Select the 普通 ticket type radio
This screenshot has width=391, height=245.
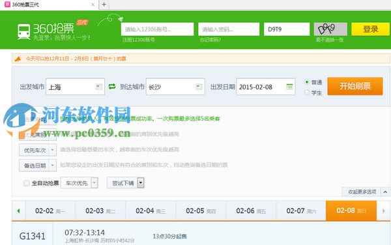click(x=307, y=81)
